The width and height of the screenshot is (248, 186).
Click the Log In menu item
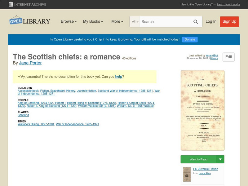[210, 22]
